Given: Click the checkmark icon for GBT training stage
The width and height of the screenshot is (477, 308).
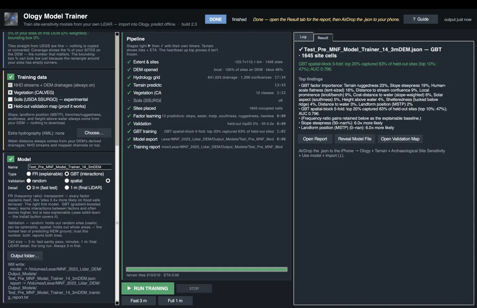Looking at the screenshot, I should (x=129, y=131).
